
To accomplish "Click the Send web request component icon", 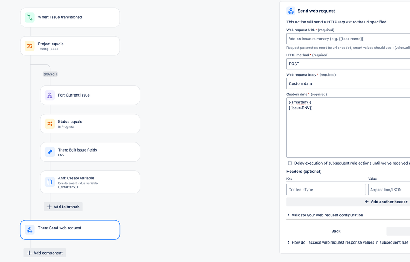I will (29, 230).
